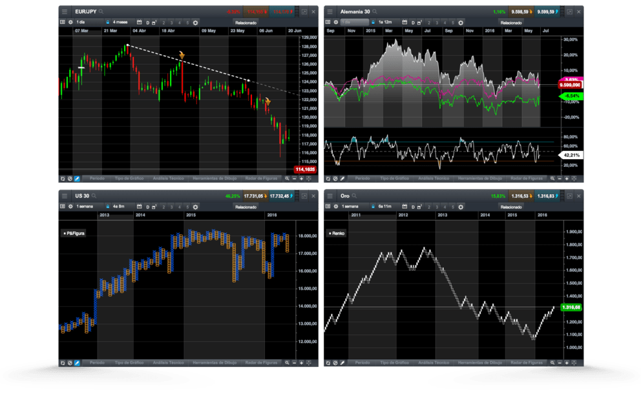The image size is (641, 407).
Task: Open the '1 día' interval dropdown in EUR/JPY
Action: click(x=89, y=23)
